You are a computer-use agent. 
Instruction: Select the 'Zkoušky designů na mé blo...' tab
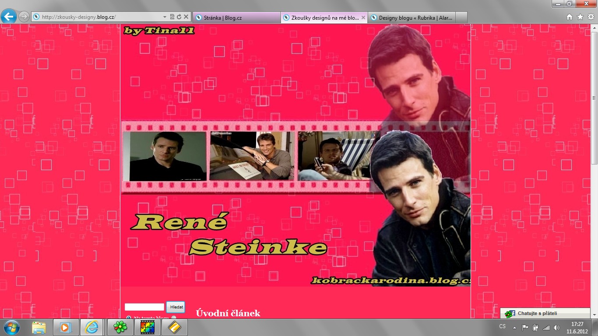point(324,17)
